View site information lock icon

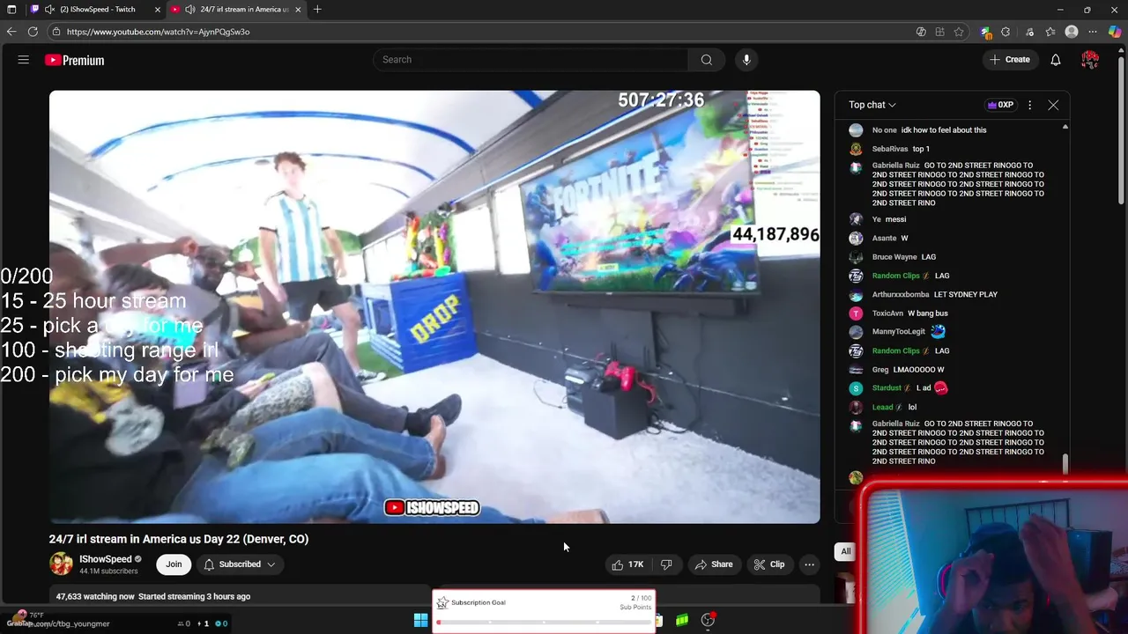pos(56,32)
